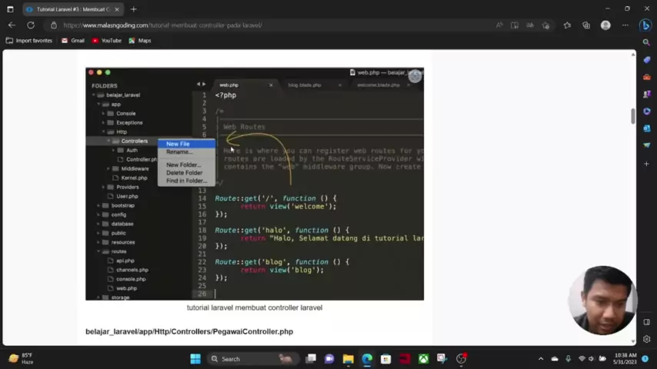Open Edge sidebar Search magnifier icon
This screenshot has width=657, height=369.
point(646,42)
